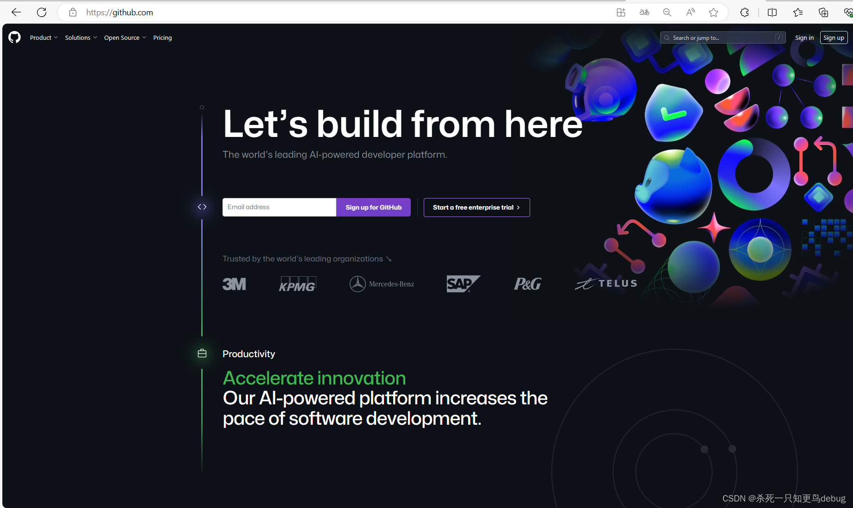
Task: Click the slash shortcut key hint
Action: (x=779, y=38)
